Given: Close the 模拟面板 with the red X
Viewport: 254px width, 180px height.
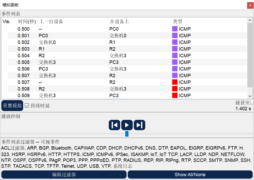Looking at the screenshot, I should 250,5.
